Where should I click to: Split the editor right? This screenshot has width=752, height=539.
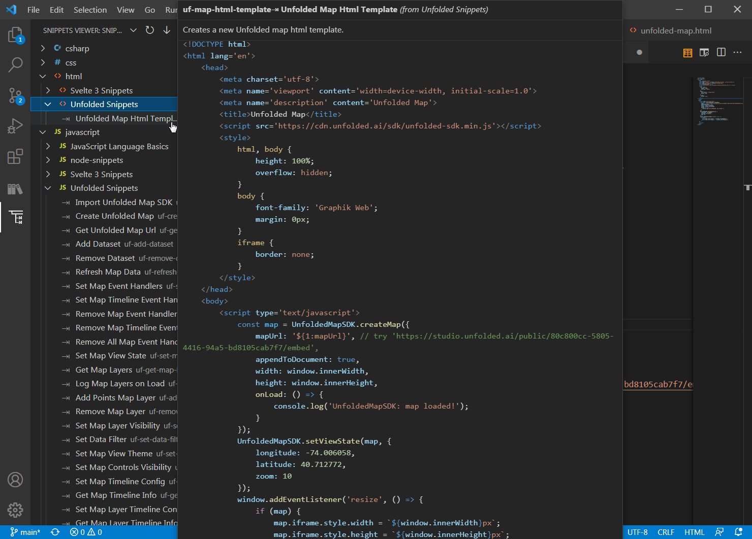tap(721, 52)
